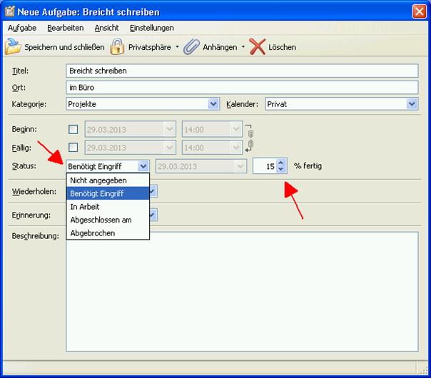
Task: Enable the Beginn checkbox
Action: [73, 129]
